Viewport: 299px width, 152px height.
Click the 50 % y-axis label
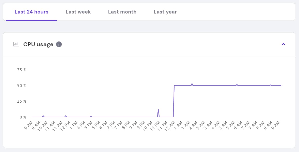pyautogui.click(x=21, y=86)
